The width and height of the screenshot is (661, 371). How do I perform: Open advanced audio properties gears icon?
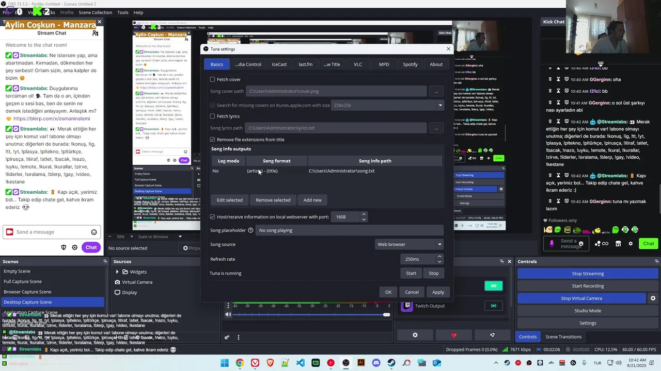227,338
